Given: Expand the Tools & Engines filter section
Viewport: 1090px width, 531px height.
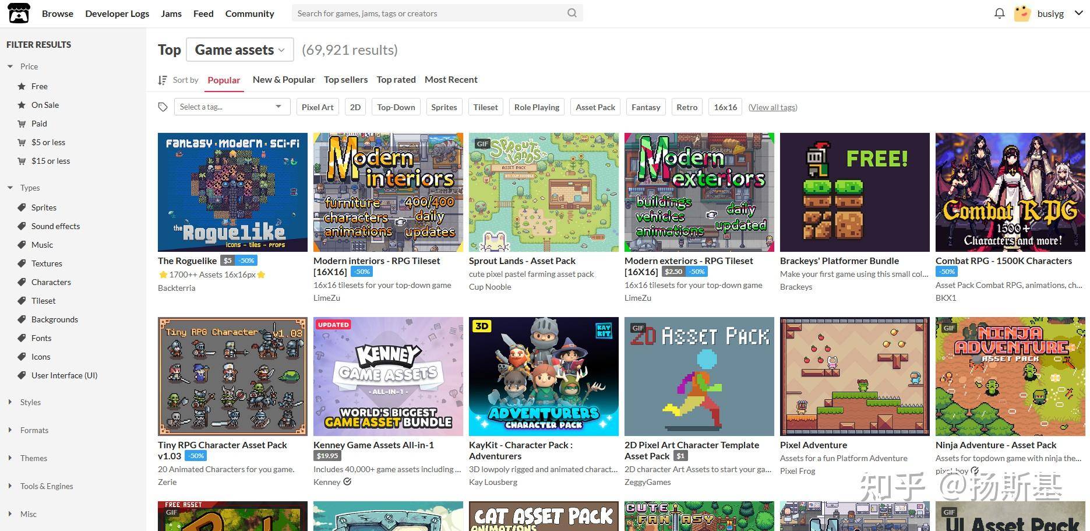Looking at the screenshot, I should click(10, 486).
